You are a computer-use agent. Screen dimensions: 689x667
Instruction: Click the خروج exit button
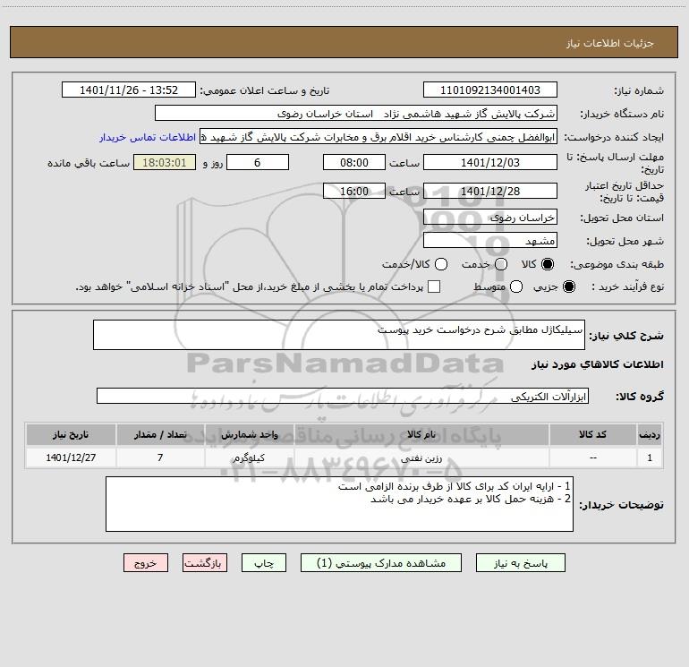click(x=146, y=563)
